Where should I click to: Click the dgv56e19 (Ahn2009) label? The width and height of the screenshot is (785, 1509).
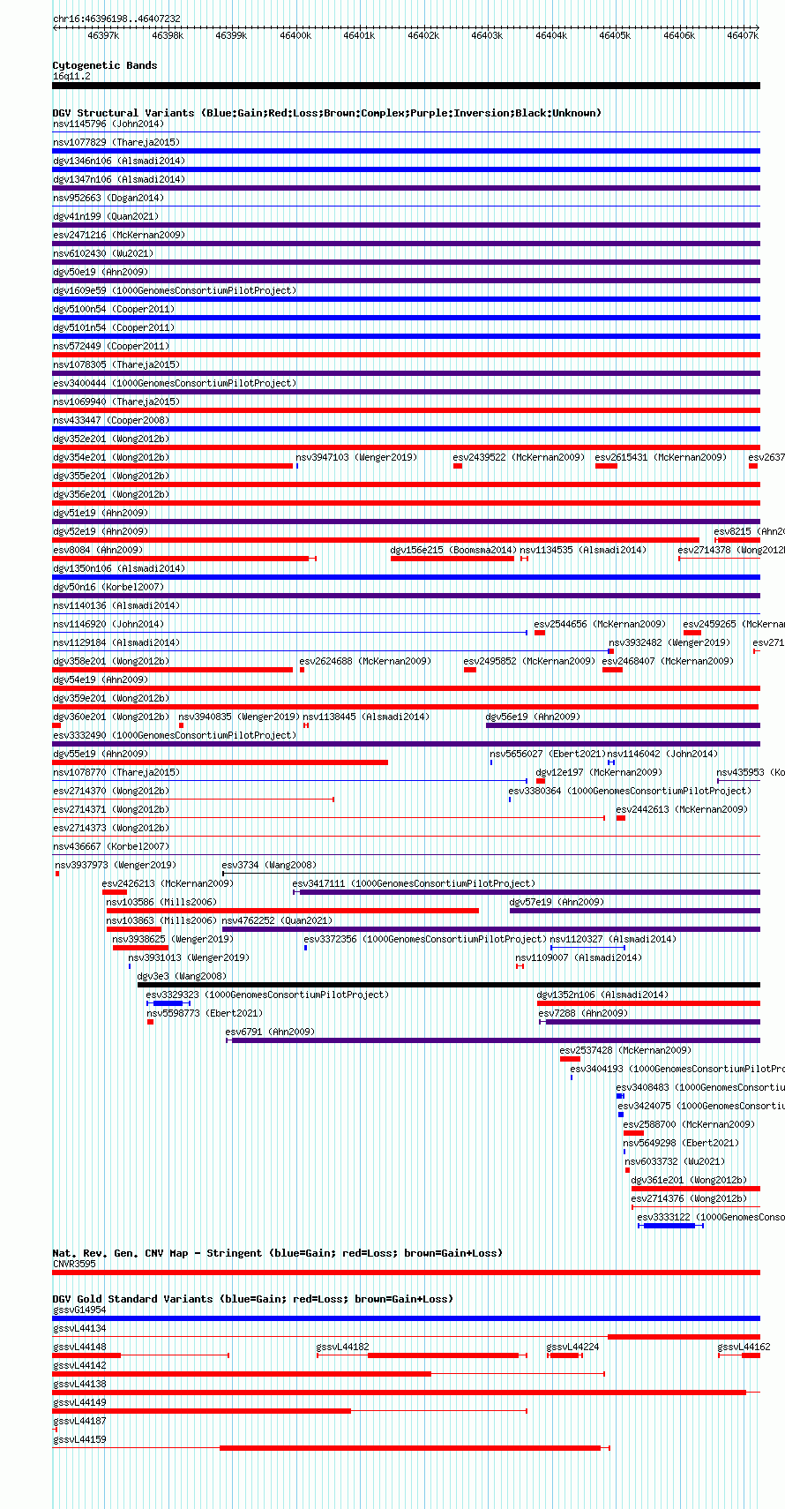coord(534,717)
